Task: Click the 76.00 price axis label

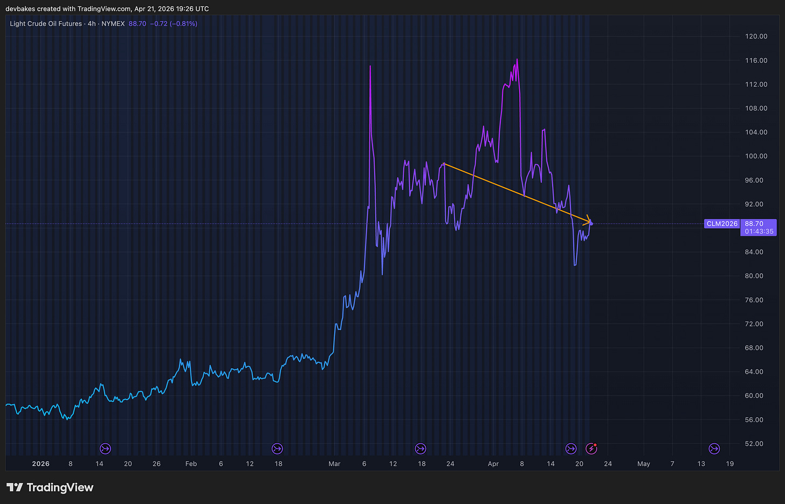Action: 754,300
